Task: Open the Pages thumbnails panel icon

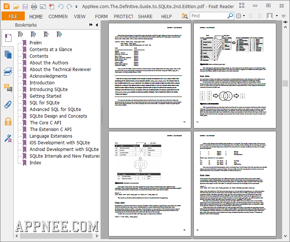Action: (8, 55)
